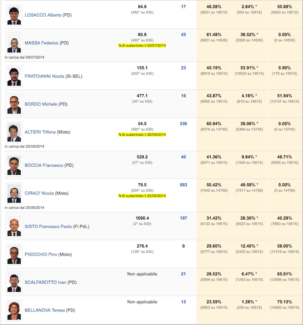The width and height of the screenshot is (303, 325).
Task: Click LOSACCO Alberto photo thumbnail
Action: point(14,15)
